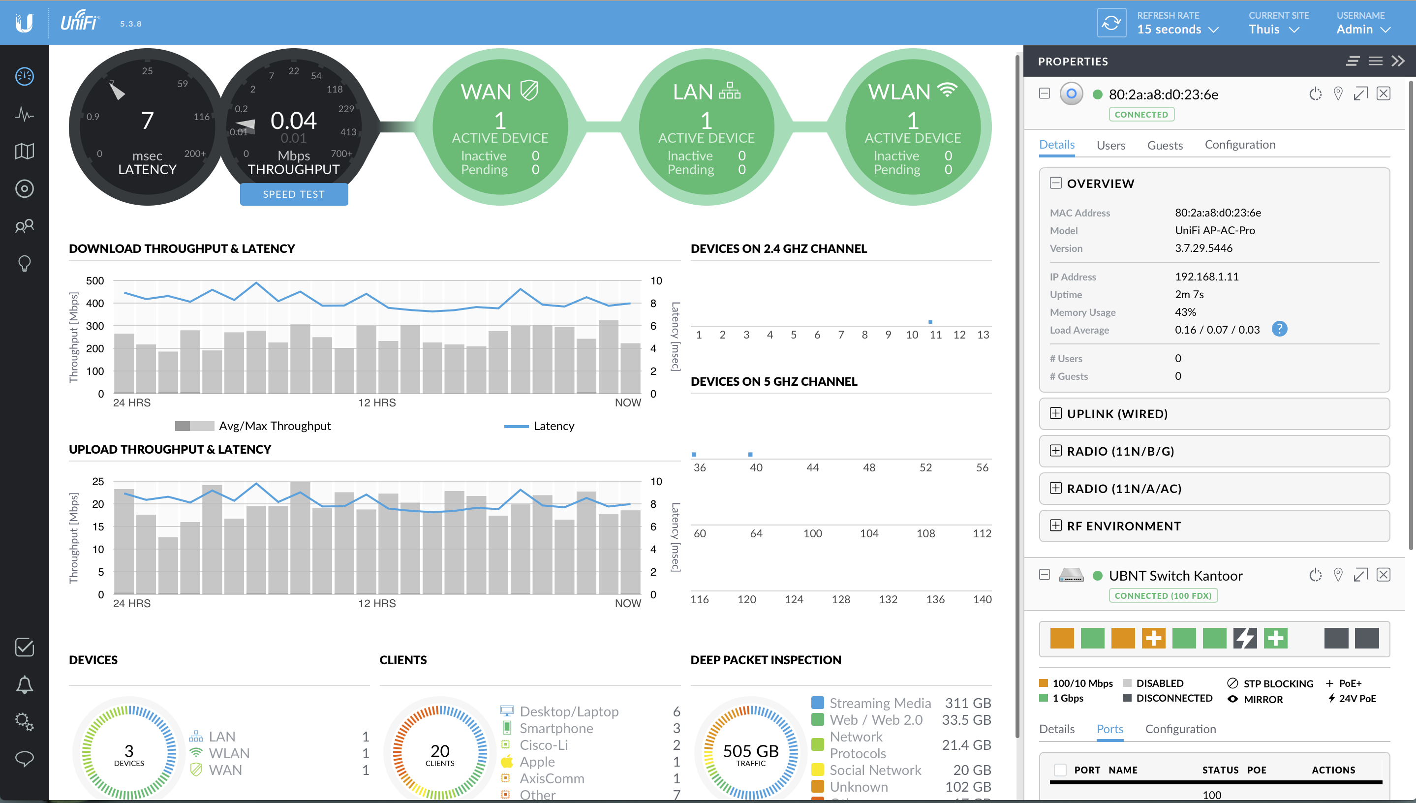Restart the 80:2a:a8:d0:23:6e access point

(1315, 94)
